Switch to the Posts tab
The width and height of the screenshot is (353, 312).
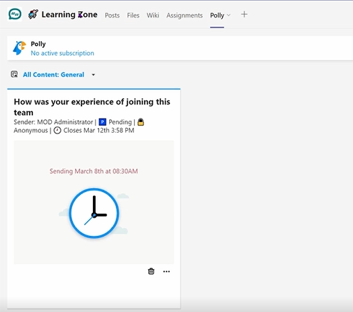pos(112,15)
